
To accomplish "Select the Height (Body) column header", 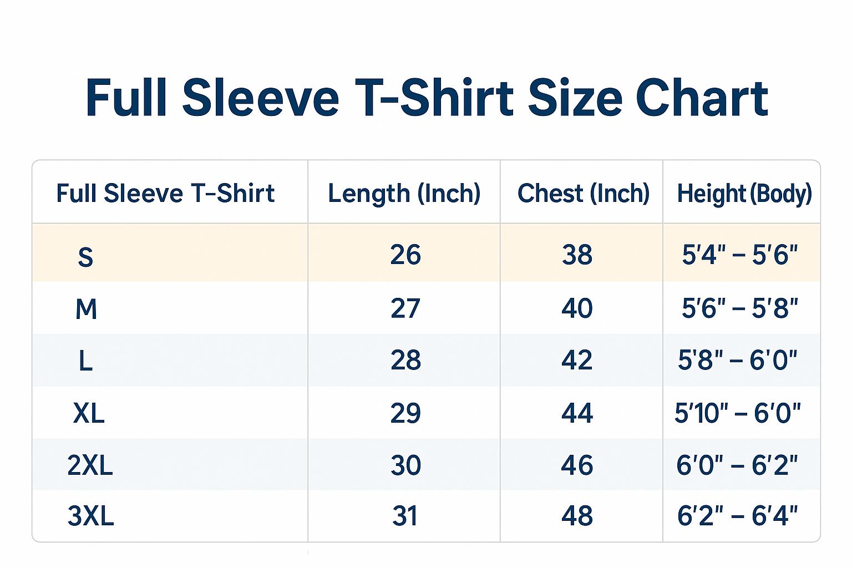I will tap(744, 194).
